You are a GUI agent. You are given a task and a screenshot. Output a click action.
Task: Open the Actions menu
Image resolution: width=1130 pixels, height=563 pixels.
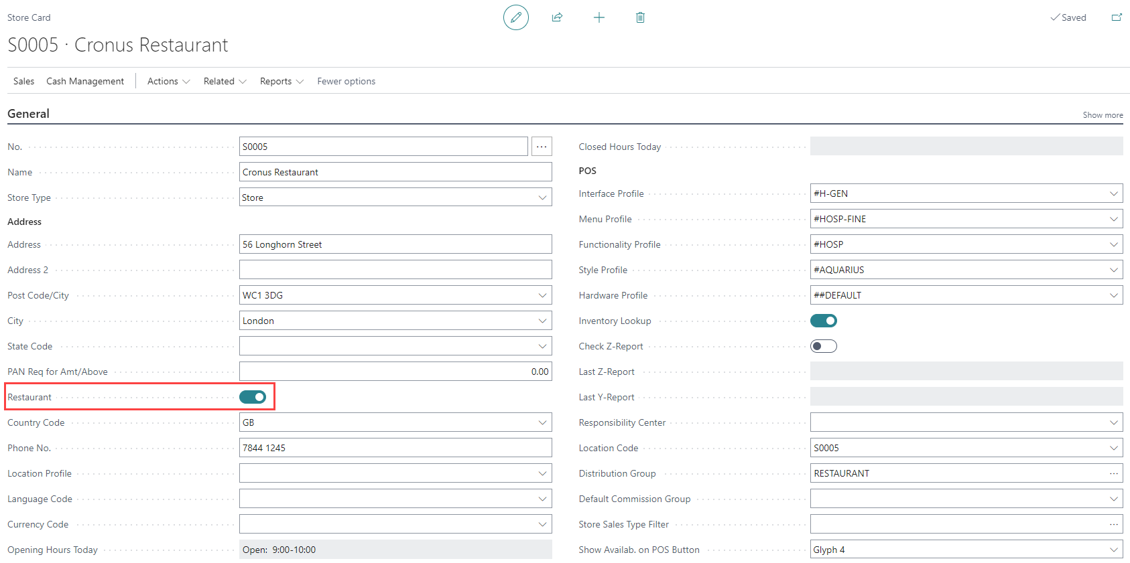pyautogui.click(x=168, y=81)
